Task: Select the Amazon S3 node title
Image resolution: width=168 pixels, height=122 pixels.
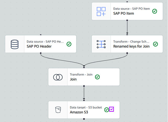Action: pos(79,112)
